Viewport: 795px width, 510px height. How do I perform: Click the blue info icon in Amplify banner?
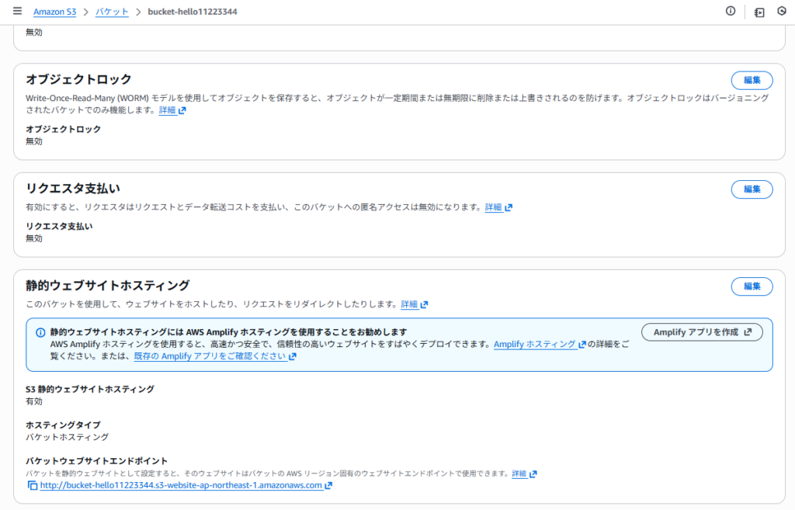click(40, 332)
